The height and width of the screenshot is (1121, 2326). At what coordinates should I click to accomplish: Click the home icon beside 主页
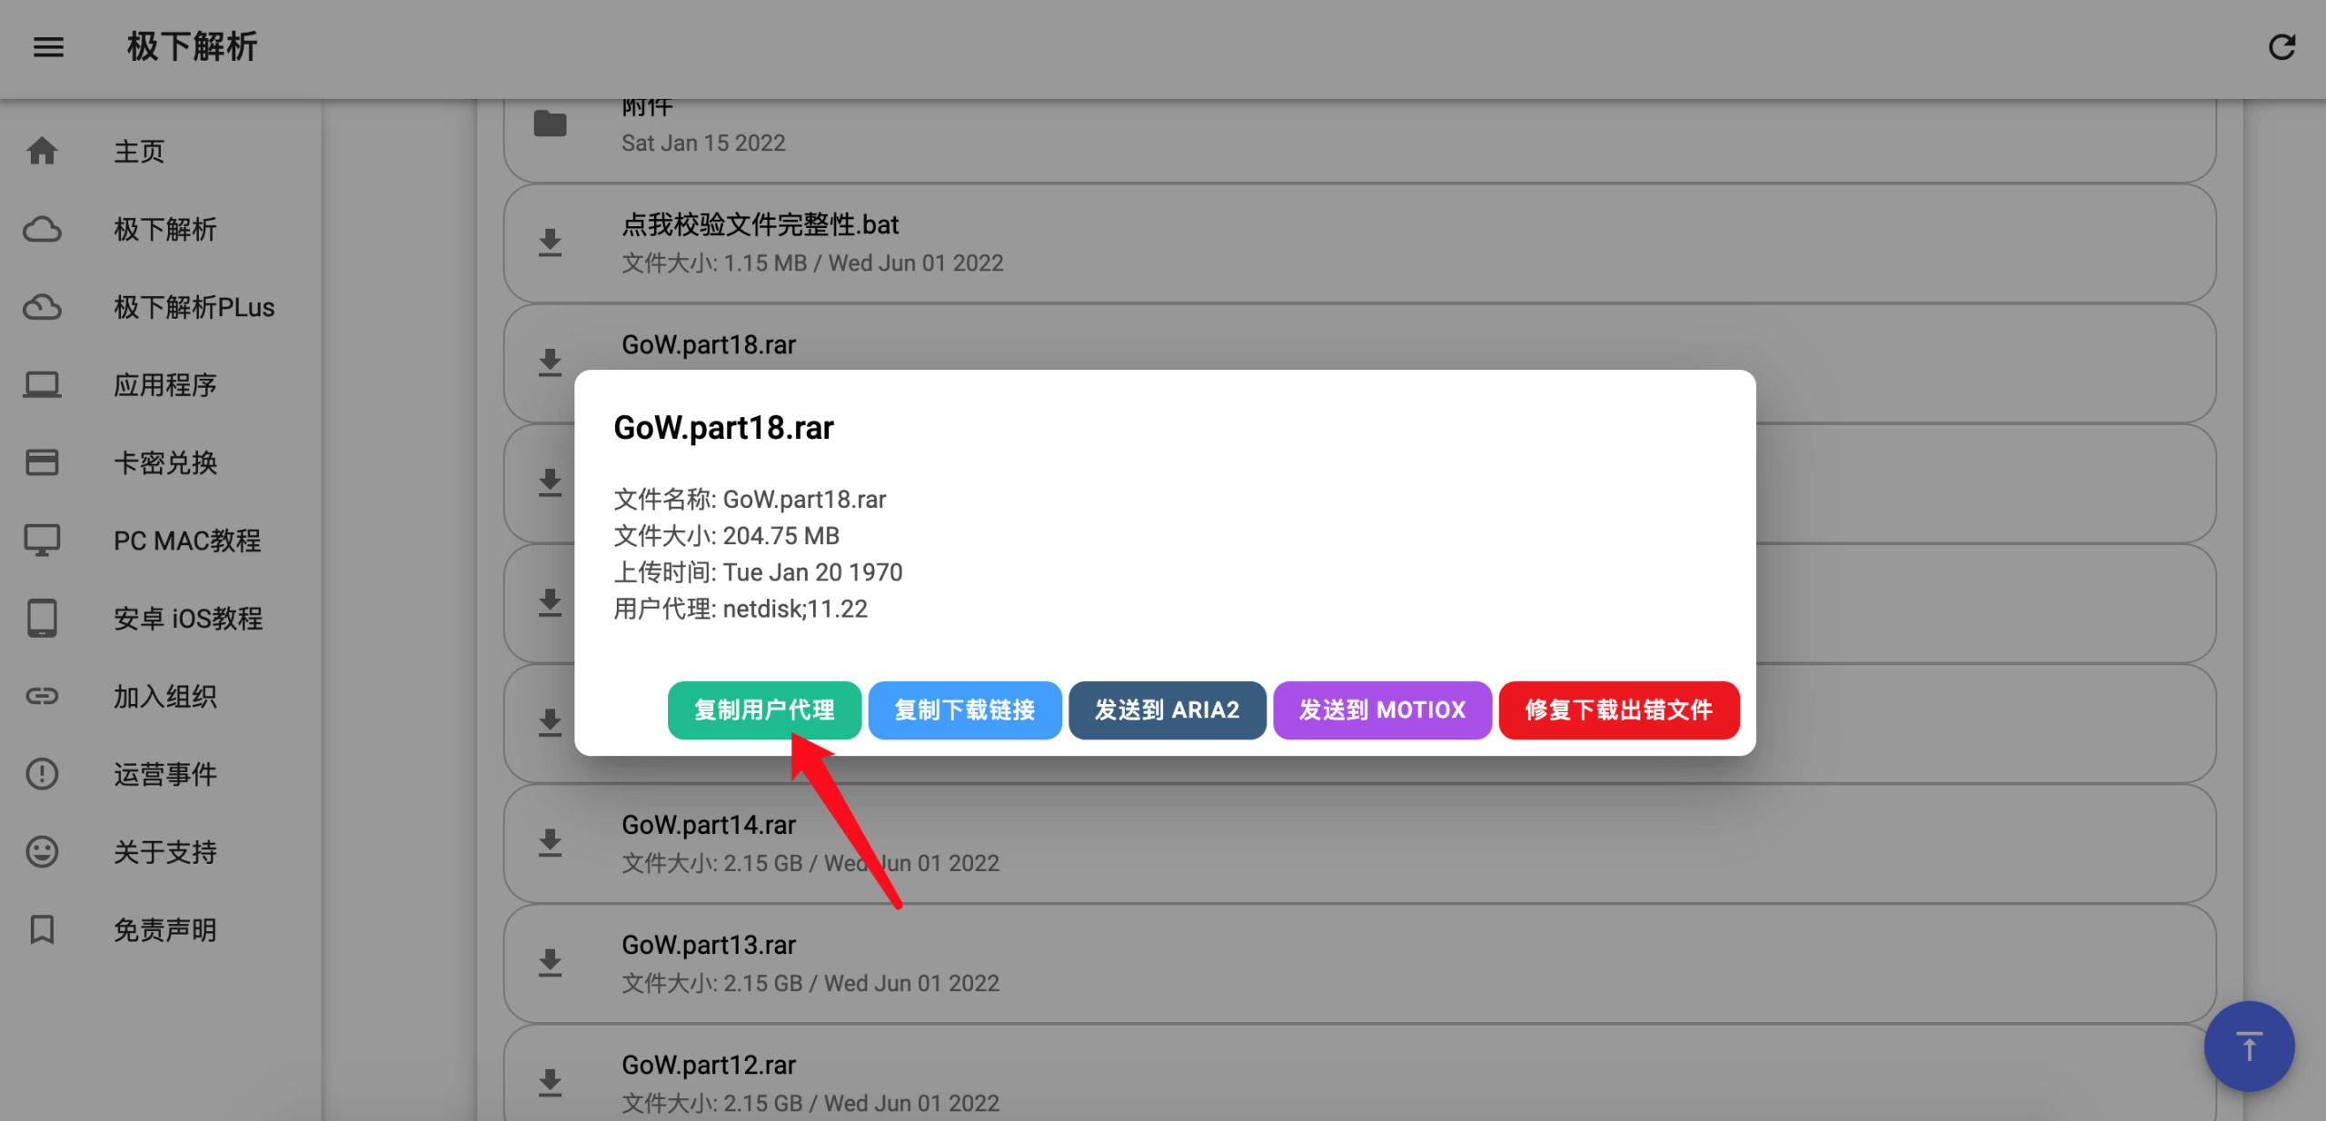[x=42, y=151]
